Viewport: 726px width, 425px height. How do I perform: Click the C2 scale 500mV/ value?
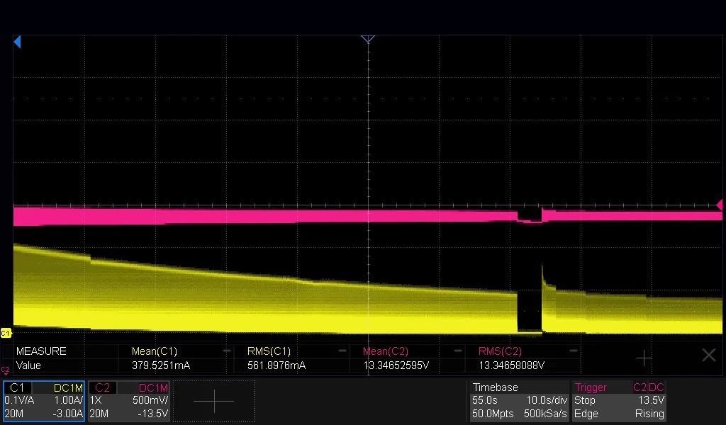click(150, 400)
